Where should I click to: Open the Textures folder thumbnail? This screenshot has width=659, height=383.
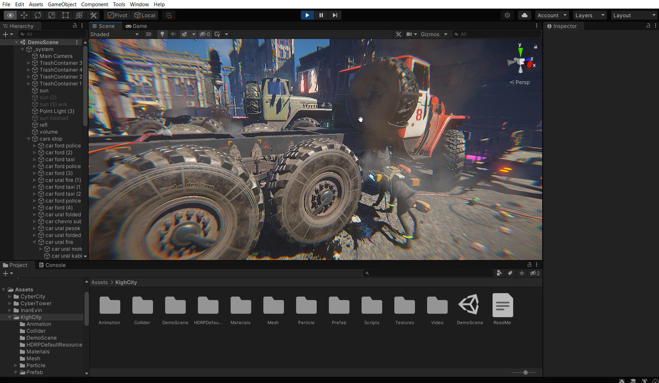point(405,305)
